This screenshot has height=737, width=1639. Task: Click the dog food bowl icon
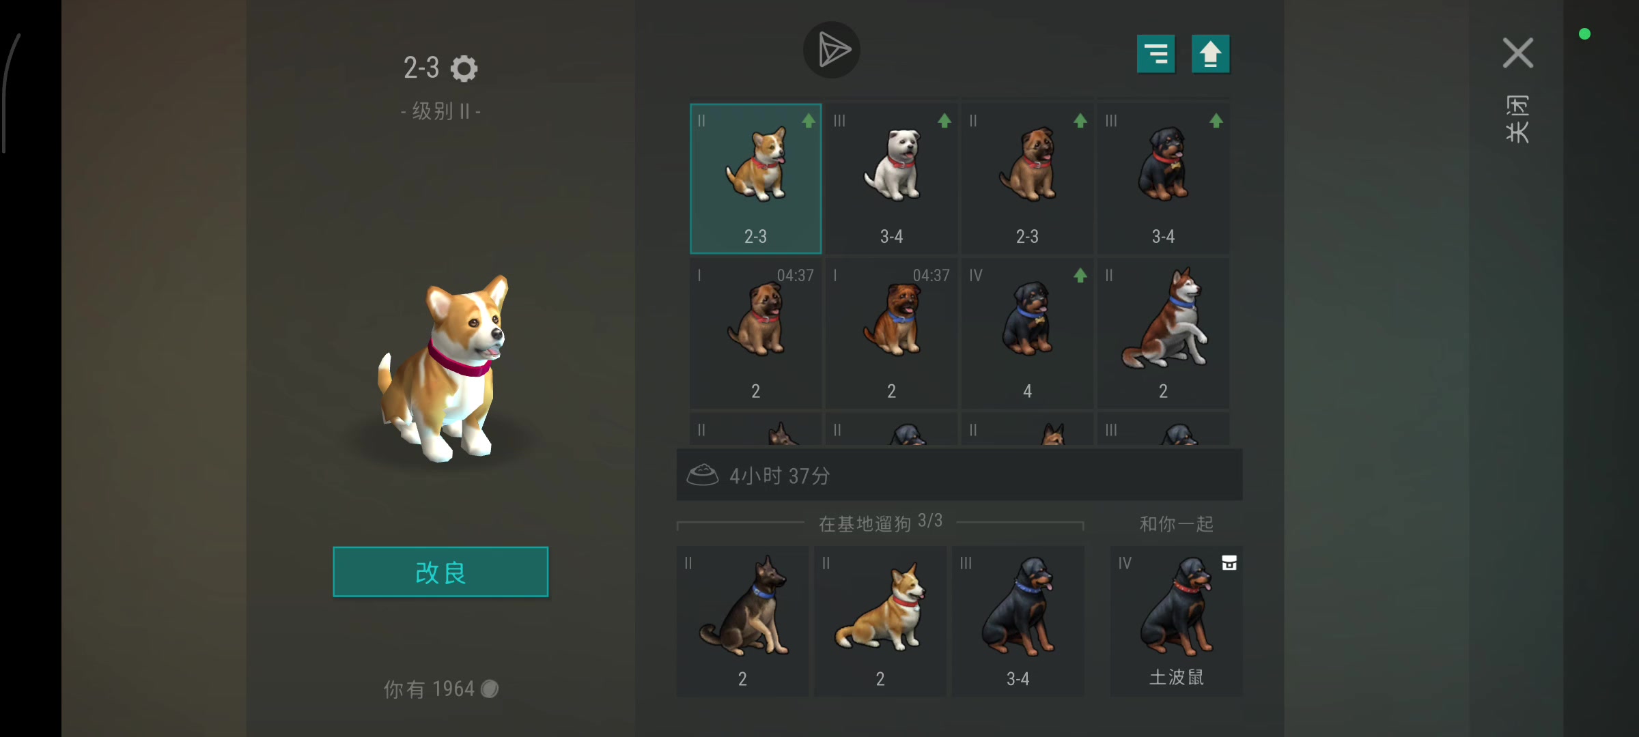(x=702, y=475)
